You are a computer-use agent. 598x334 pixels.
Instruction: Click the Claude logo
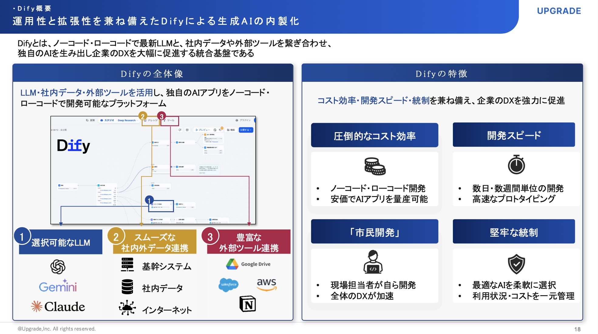[58, 306]
